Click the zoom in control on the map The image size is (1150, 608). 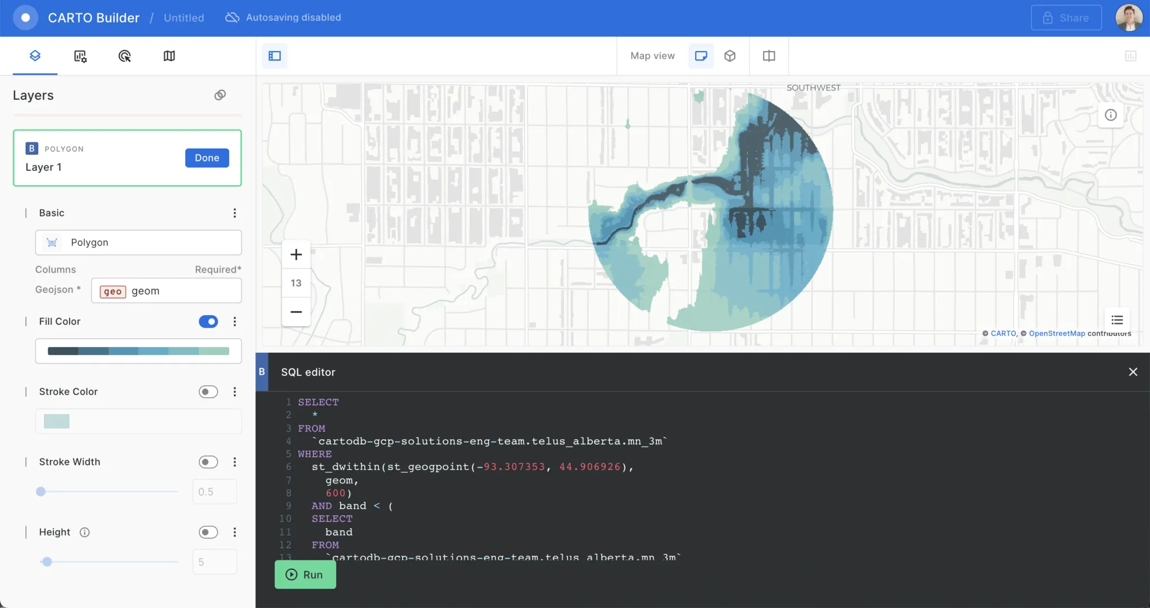296,254
